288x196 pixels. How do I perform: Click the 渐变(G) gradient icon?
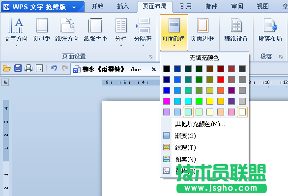pos(167,136)
